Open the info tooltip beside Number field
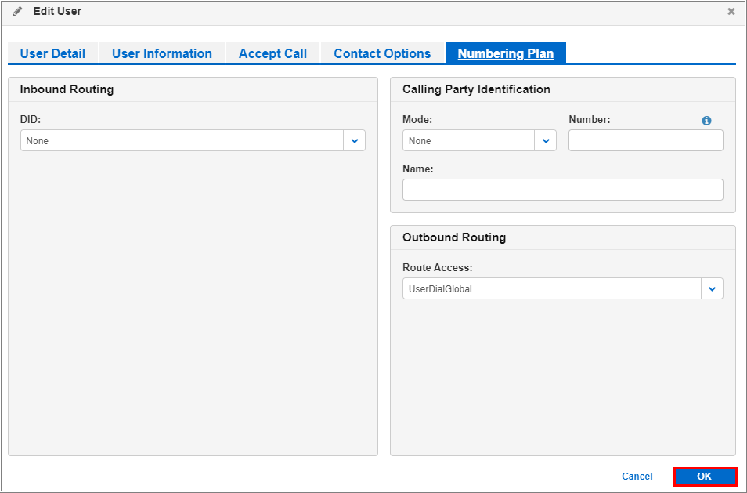This screenshot has height=493, width=747. click(706, 120)
